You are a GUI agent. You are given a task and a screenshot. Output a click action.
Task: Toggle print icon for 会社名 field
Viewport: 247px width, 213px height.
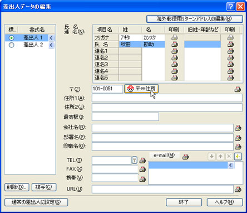(238, 128)
